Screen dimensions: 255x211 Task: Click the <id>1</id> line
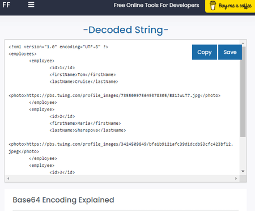click(x=62, y=67)
